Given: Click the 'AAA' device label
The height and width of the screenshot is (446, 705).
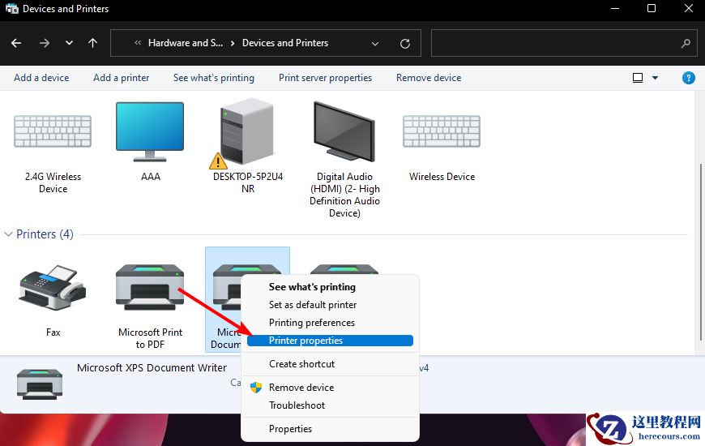Looking at the screenshot, I should 151,177.
